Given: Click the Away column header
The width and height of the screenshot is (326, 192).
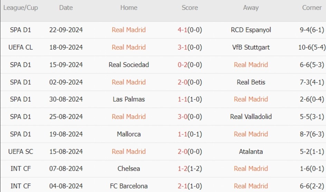Looking at the screenshot, I should [251, 8].
